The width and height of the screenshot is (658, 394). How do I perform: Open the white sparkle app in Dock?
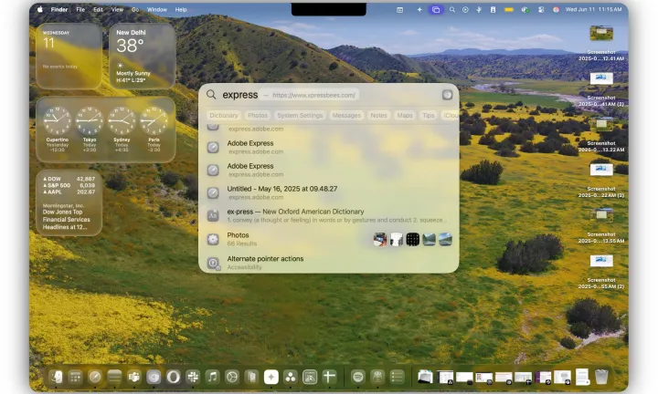click(x=271, y=378)
